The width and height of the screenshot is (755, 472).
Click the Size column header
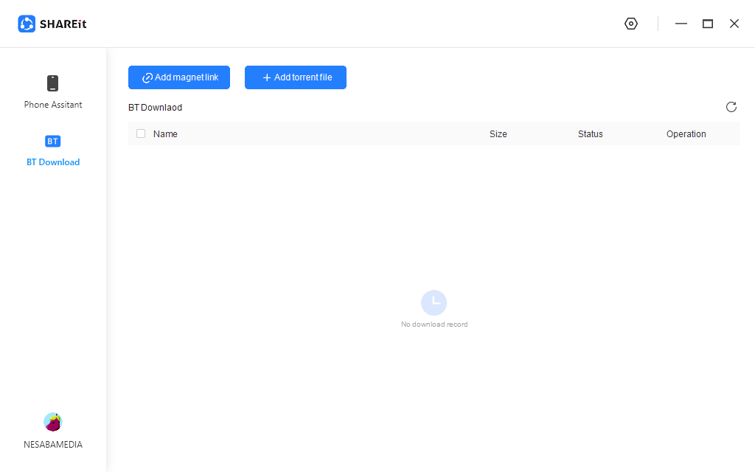click(498, 134)
